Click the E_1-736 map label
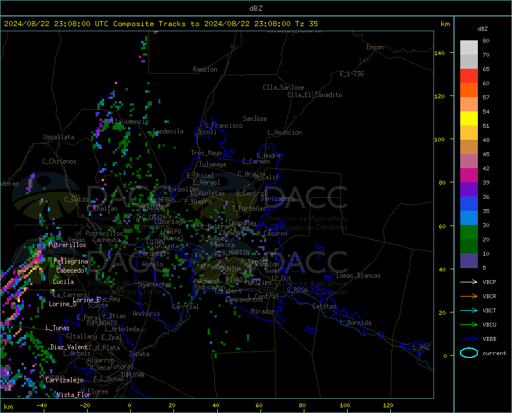 [x=352, y=74]
